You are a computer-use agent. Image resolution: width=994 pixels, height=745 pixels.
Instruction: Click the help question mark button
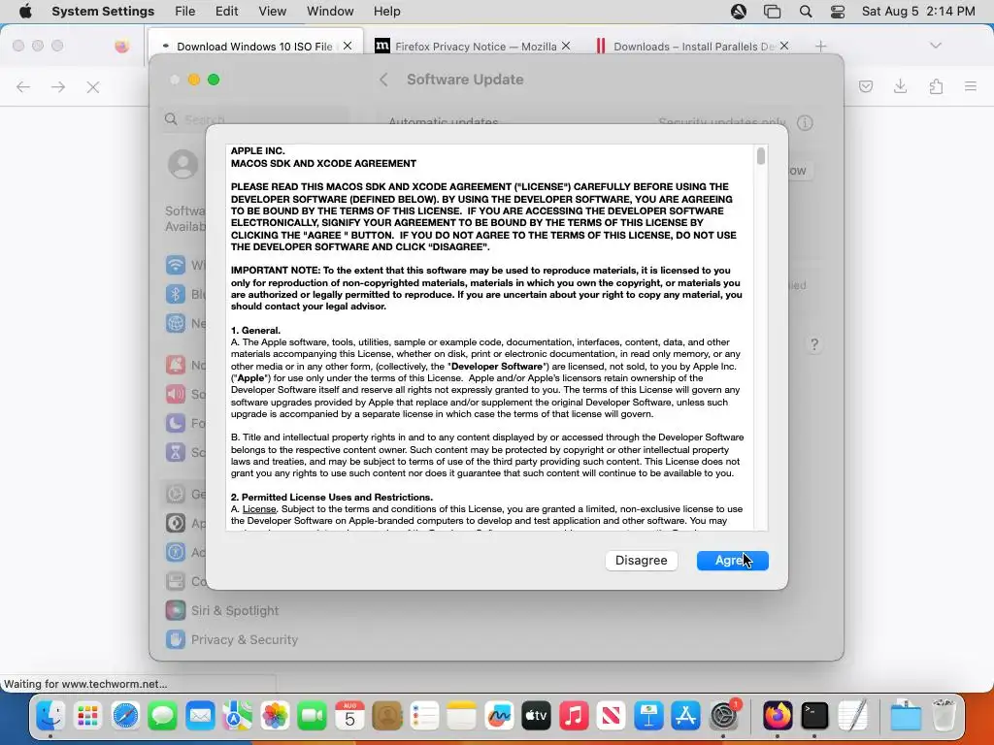pyautogui.click(x=814, y=344)
